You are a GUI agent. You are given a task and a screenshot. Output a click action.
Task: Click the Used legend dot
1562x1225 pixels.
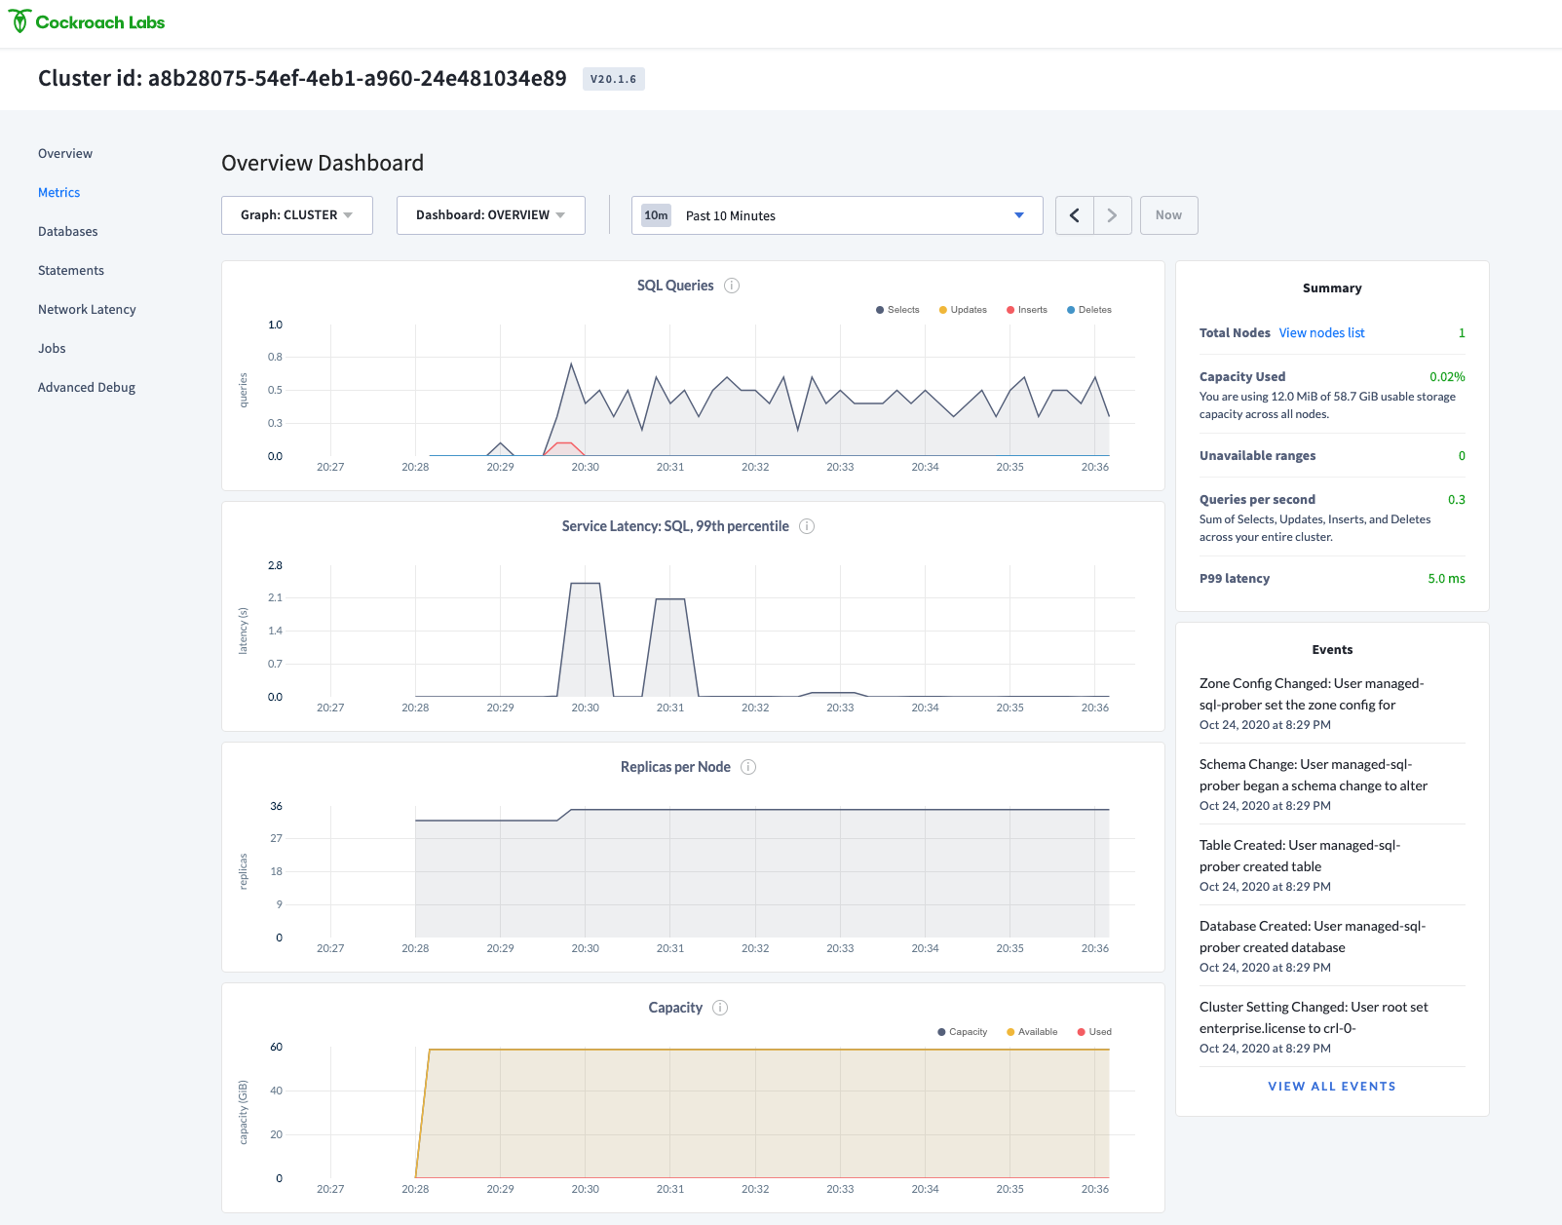click(x=1082, y=1032)
